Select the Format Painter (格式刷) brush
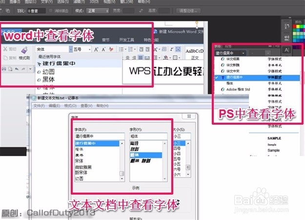Screen dimensions: 305x220 [24, 50]
